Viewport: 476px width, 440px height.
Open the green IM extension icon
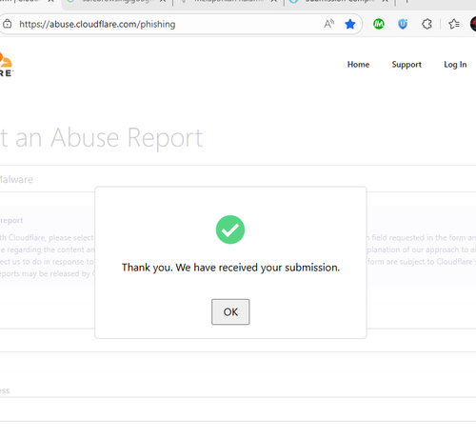pos(379,24)
